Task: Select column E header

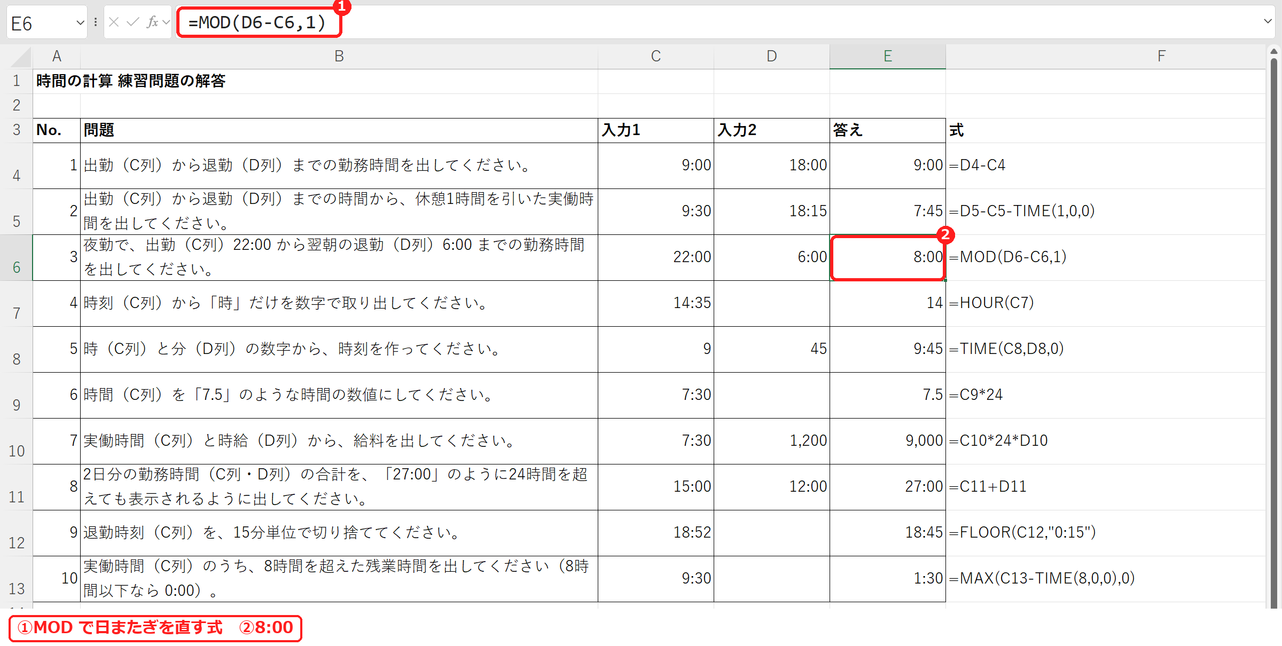Action: (888, 56)
